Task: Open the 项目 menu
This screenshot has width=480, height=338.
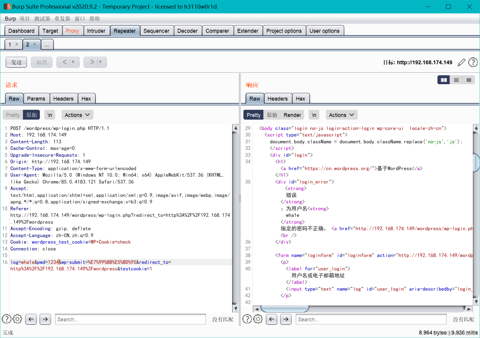Action: [25, 19]
